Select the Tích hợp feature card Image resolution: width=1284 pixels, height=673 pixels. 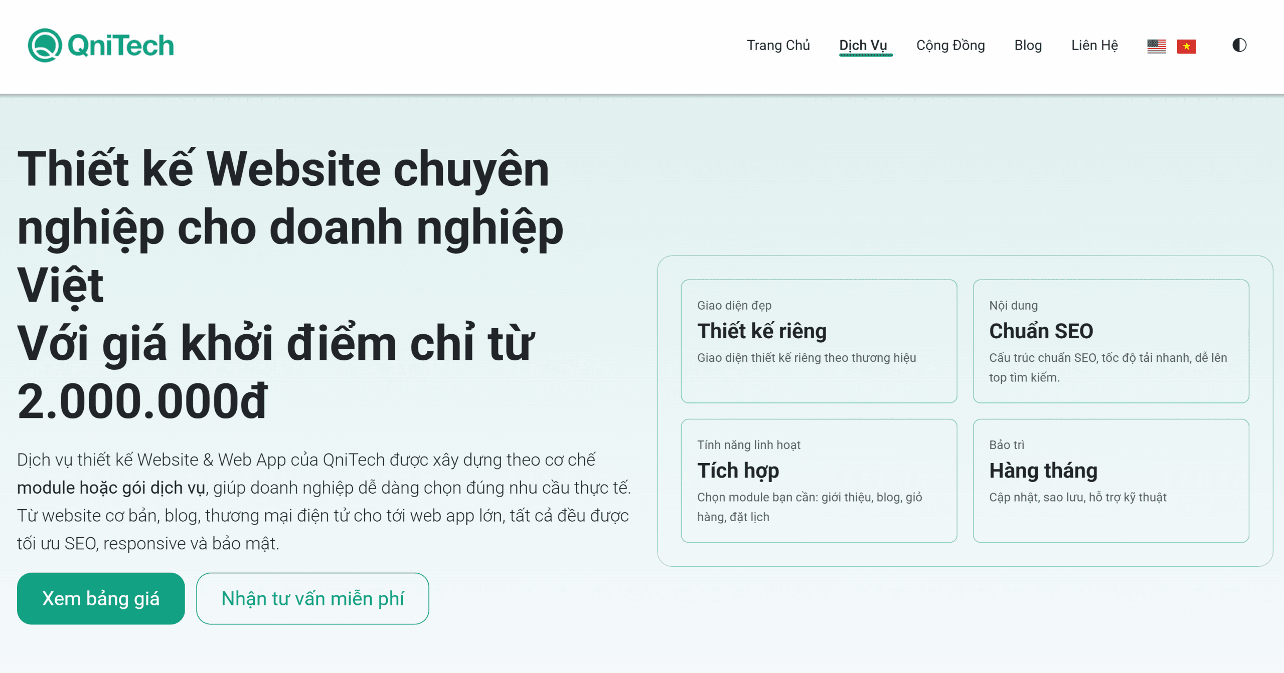[819, 480]
